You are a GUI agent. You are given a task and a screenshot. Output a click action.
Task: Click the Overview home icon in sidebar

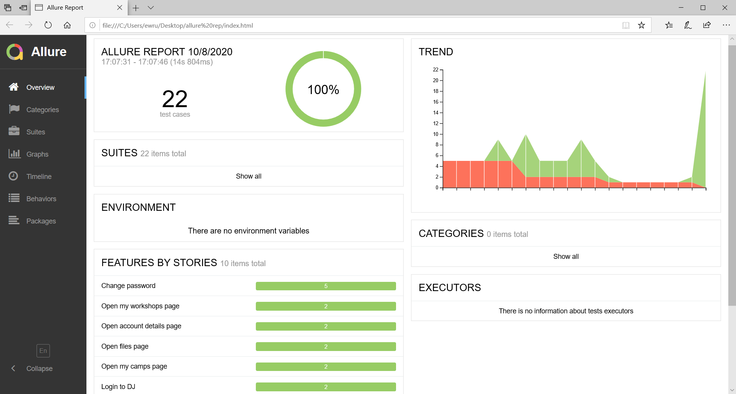click(14, 87)
